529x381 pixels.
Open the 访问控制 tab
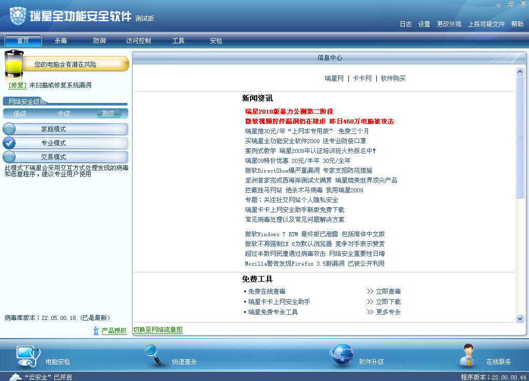point(138,41)
